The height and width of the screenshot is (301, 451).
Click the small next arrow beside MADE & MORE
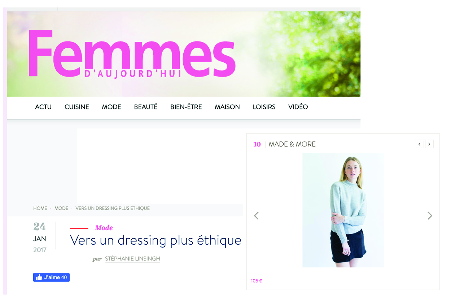click(x=429, y=144)
